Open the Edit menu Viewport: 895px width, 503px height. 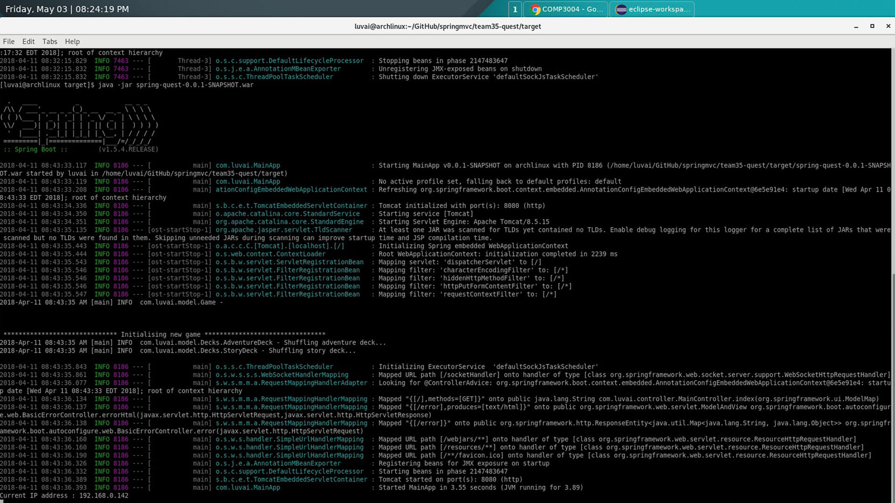tap(28, 41)
